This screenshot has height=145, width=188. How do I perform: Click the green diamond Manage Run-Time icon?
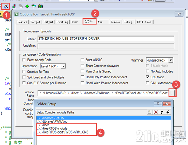27,6
